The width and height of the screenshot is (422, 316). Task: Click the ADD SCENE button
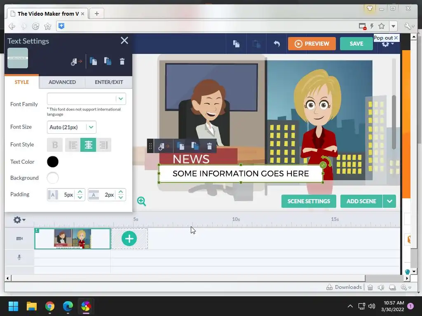pyautogui.click(x=361, y=201)
